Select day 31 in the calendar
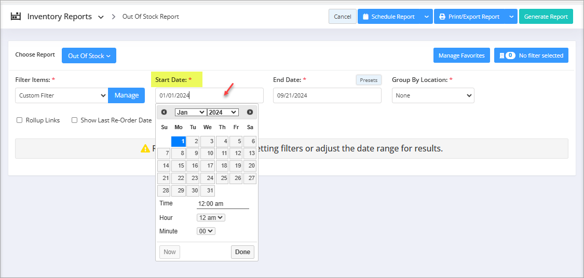Viewport: 584px width, 278px height. point(208,190)
